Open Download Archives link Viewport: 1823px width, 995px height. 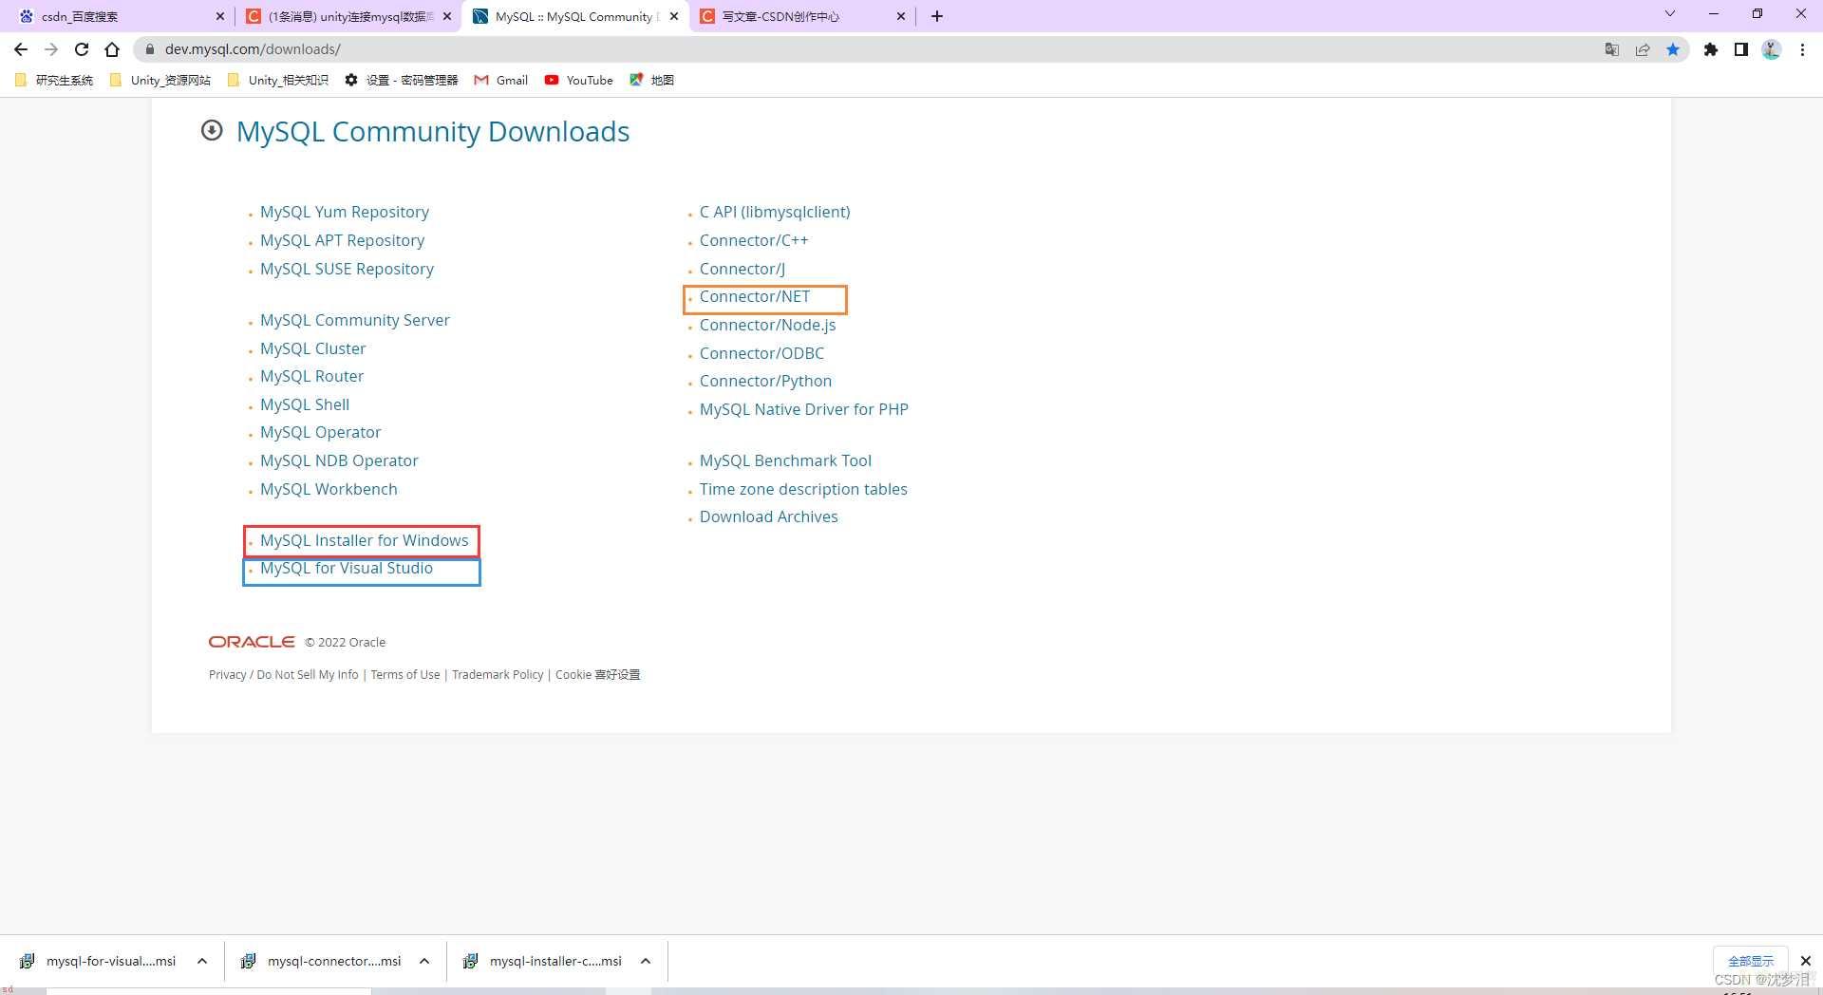pos(769,516)
